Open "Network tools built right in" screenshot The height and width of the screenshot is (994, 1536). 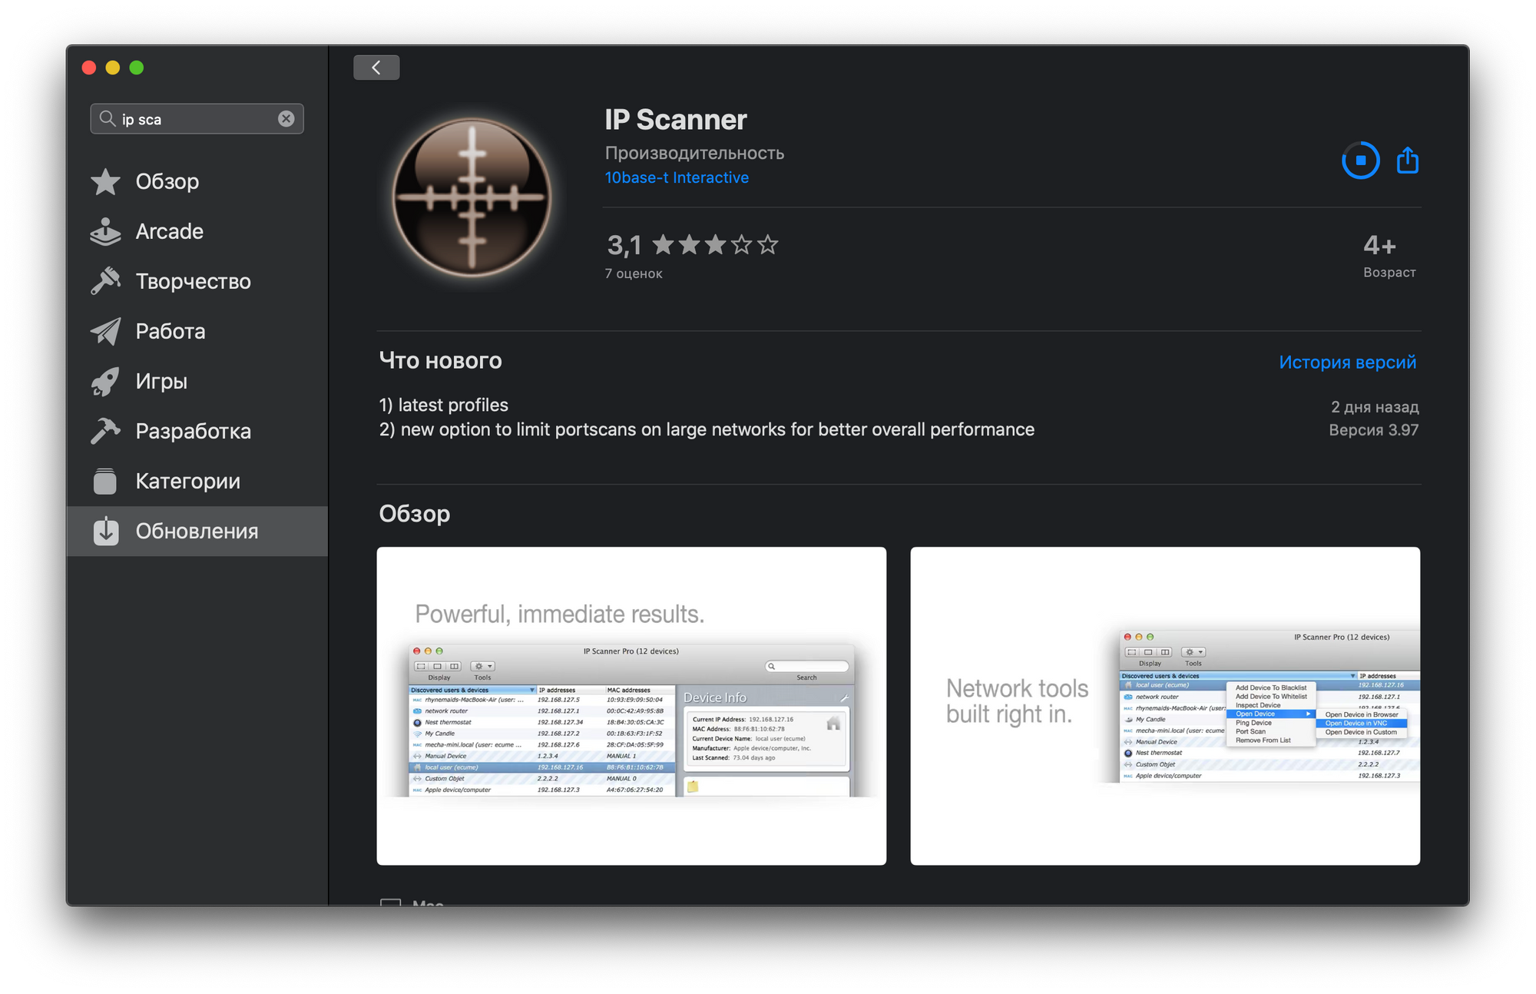point(1164,705)
